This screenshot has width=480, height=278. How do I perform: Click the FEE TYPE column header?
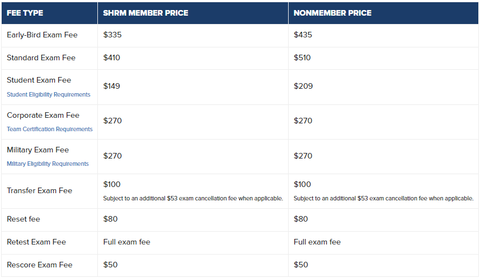pyautogui.click(x=25, y=13)
